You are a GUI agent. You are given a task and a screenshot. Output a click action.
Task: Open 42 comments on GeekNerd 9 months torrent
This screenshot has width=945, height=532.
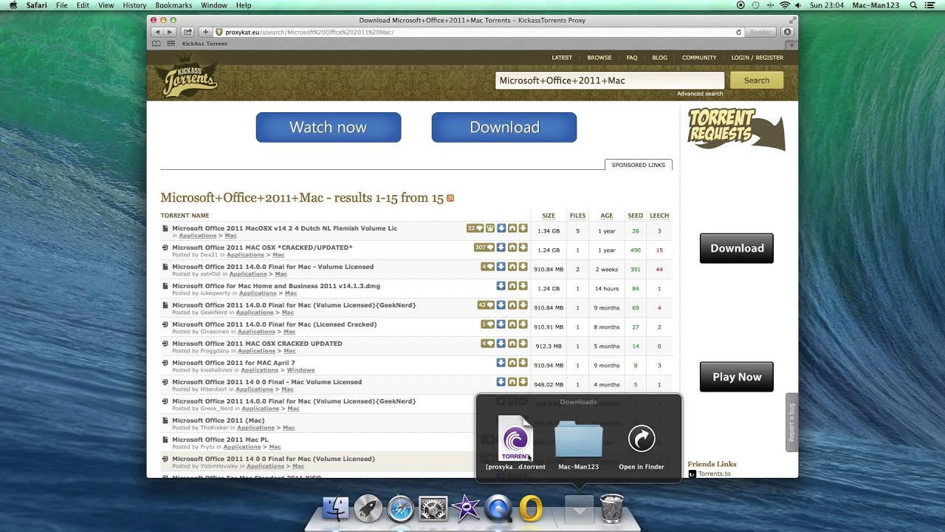click(x=486, y=305)
